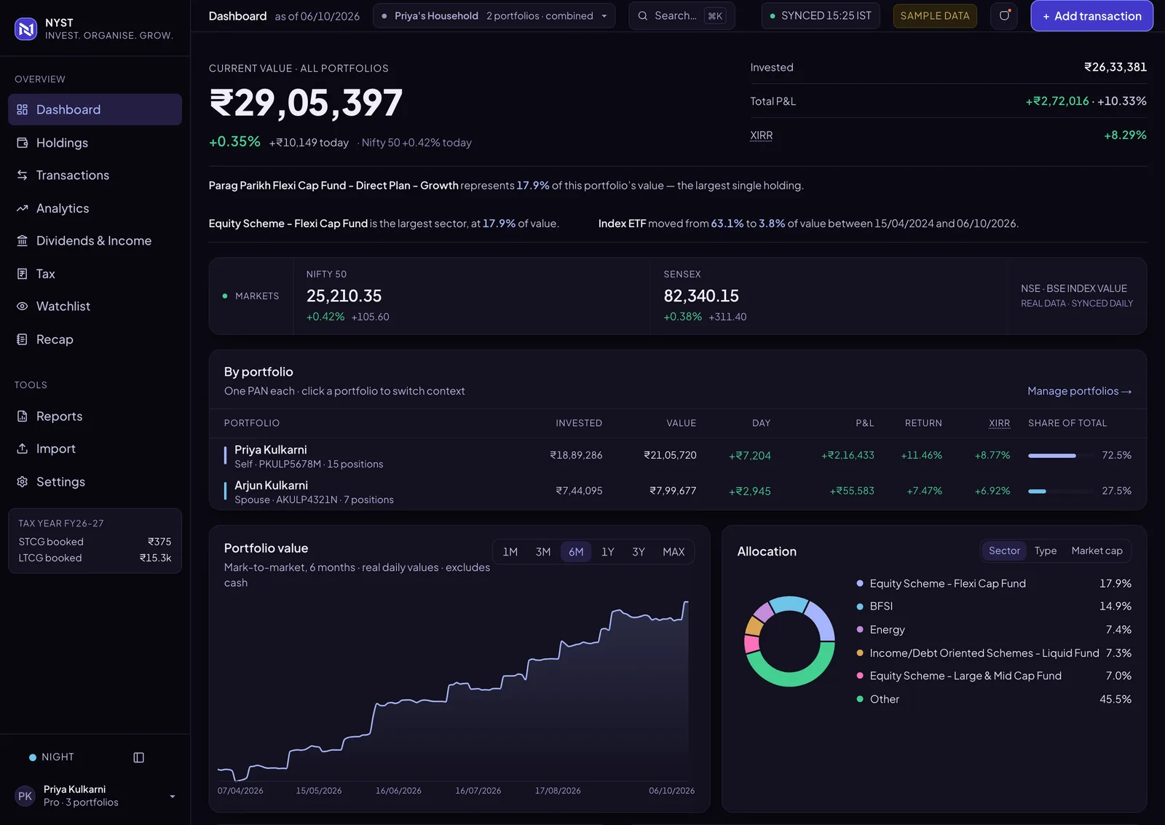Click the Liquid Fund legend entry

tap(994, 653)
